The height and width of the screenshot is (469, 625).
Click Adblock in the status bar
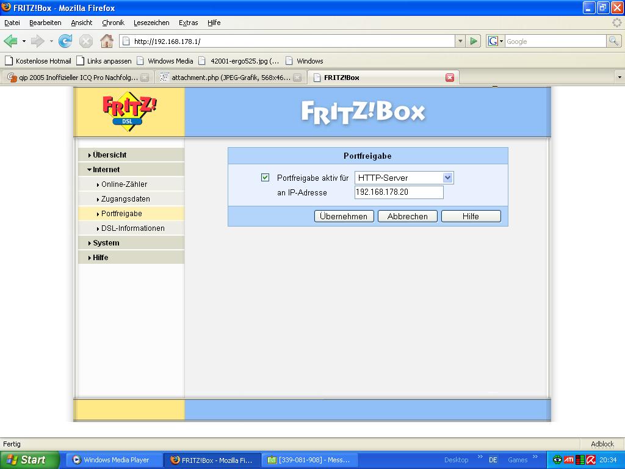(x=602, y=444)
